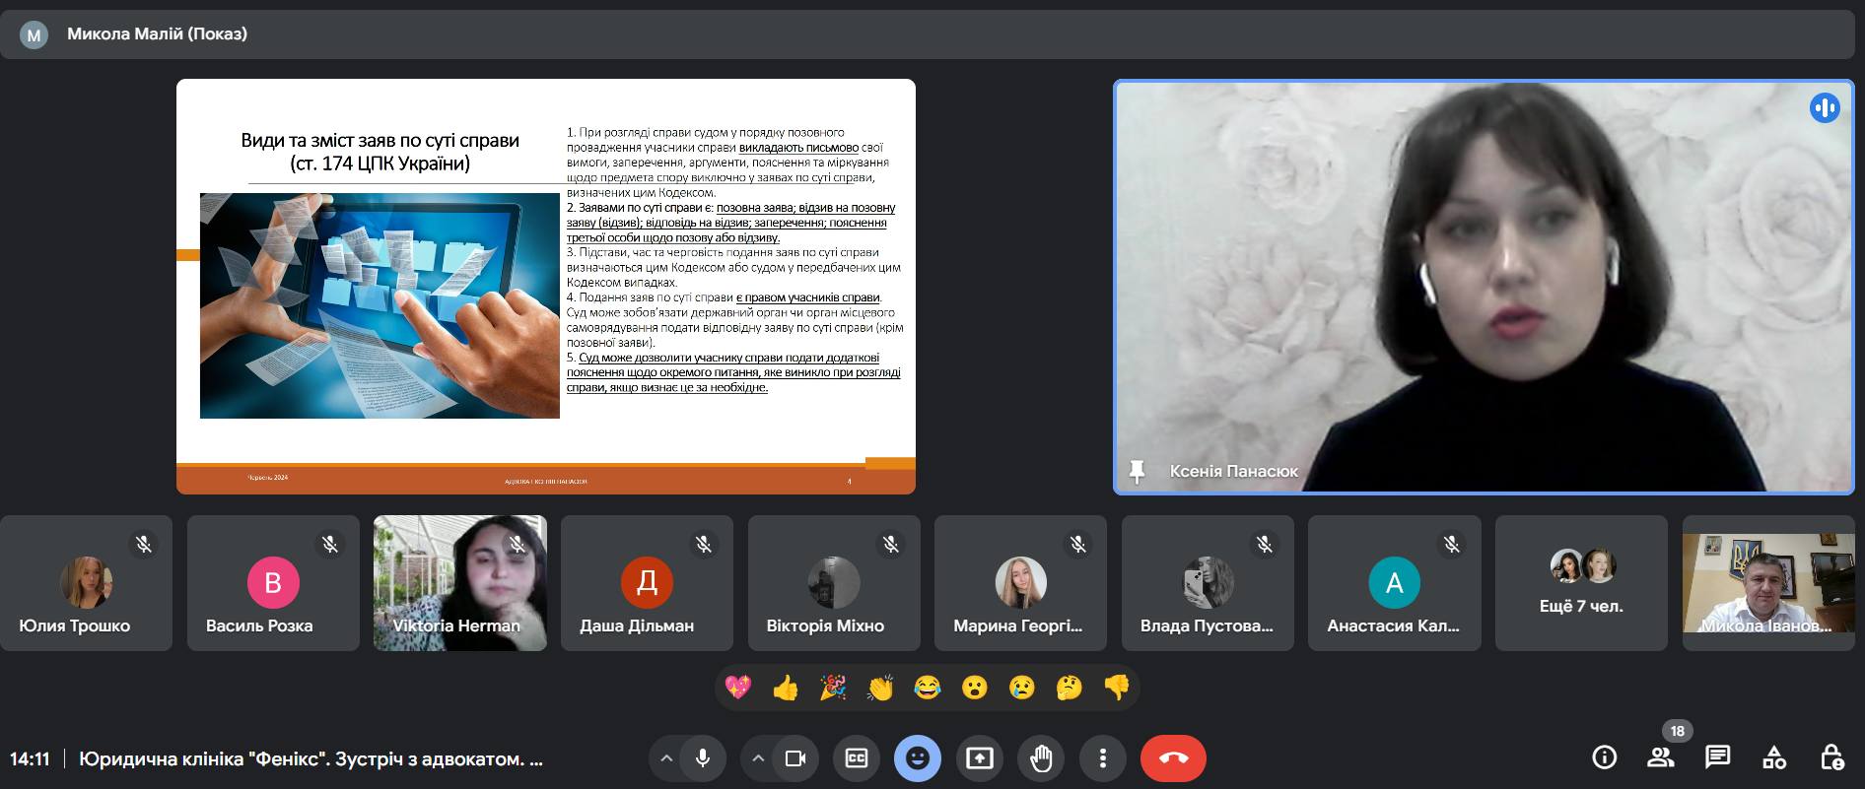The width and height of the screenshot is (1865, 789).
Task: Open host controls lock icon
Action: point(1830,757)
